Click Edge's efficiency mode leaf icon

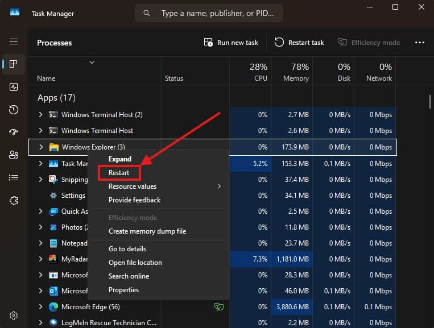pyautogui.click(x=218, y=307)
